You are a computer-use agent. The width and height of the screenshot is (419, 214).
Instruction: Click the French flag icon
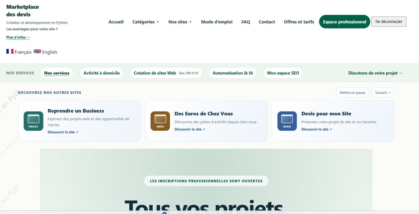point(10,51)
